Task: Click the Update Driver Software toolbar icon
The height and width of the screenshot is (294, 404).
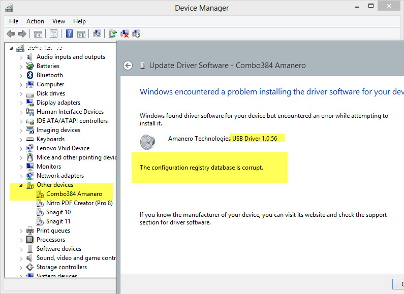Action: pyautogui.click(x=113, y=34)
